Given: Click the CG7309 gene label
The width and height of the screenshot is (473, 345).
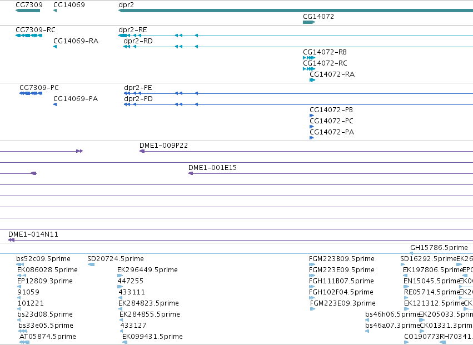Looking at the screenshot, I should 29,5.
